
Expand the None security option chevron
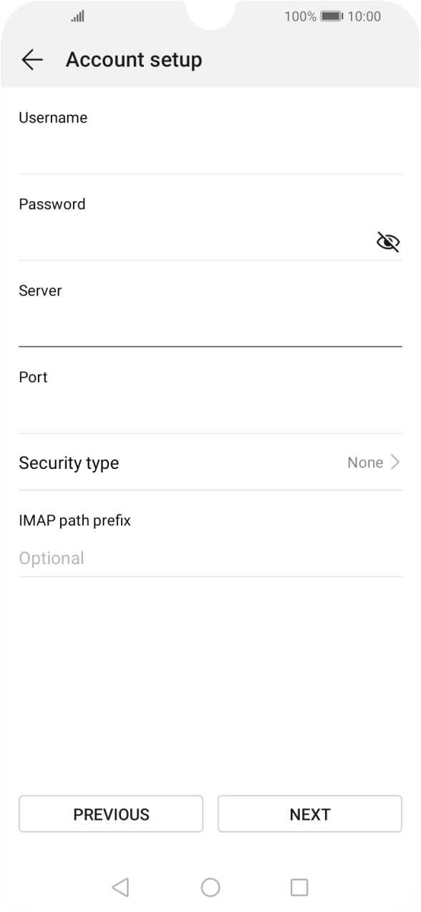(397, 462)
